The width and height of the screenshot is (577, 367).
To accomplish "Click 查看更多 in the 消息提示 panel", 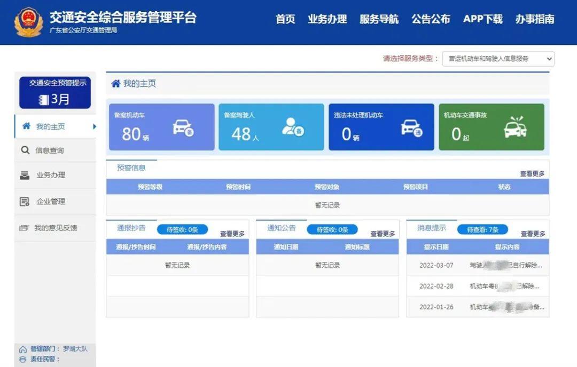I will click(x=533, y=234).
